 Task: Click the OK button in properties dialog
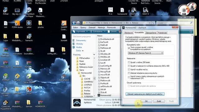coord(146,101)
